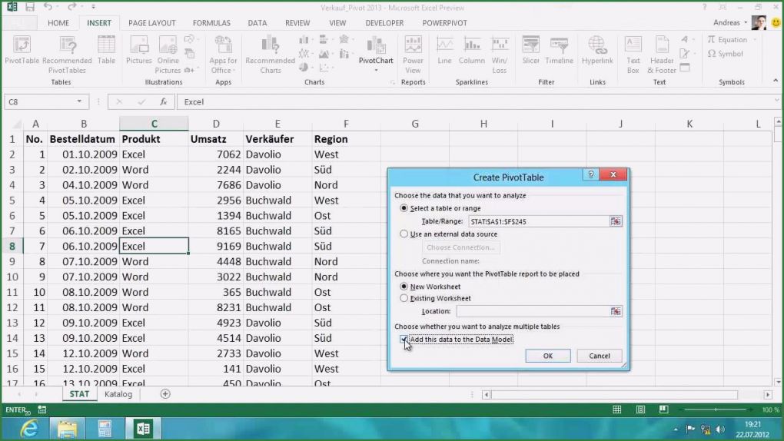
Task: Click the range selector icon beside Location
Action: point(616,311)
